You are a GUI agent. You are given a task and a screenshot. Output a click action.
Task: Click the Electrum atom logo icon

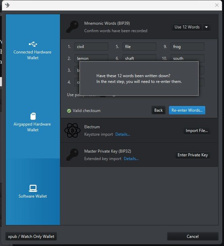click(x=72, y=131)
